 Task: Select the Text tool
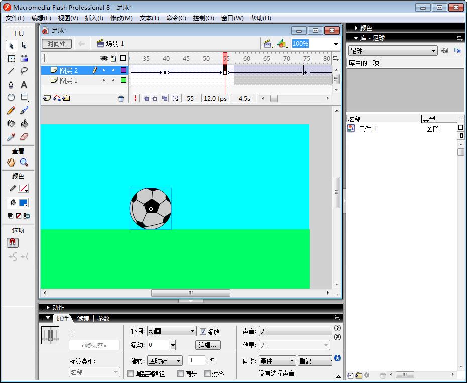[24, 85]
